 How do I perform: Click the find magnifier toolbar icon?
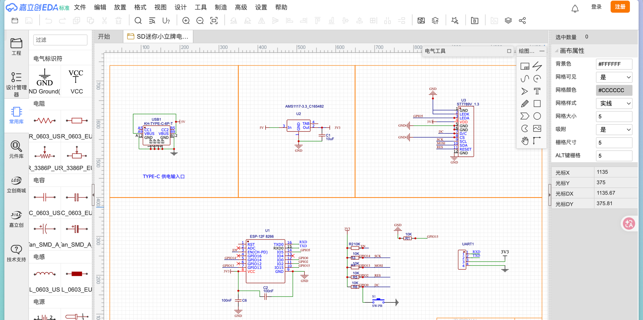pyautogui.click(x=138, y=21)
